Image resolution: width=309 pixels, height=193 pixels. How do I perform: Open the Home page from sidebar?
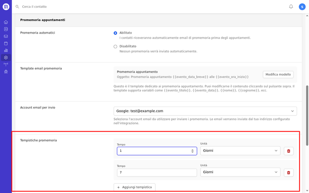point(6,22)
